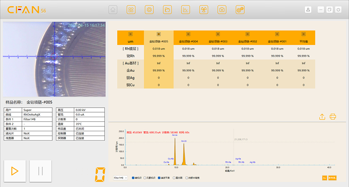Click the power button icon
Image resolution: width=349 pixels, height=187 pixels.
(338, 10)
